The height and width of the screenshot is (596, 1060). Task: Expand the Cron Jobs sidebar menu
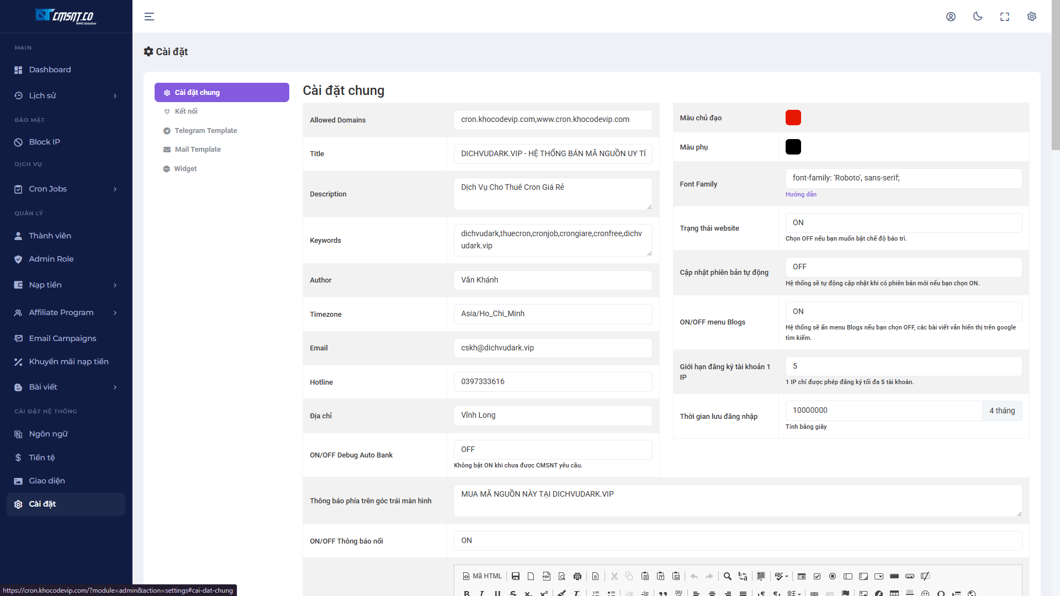click(66, 189)
